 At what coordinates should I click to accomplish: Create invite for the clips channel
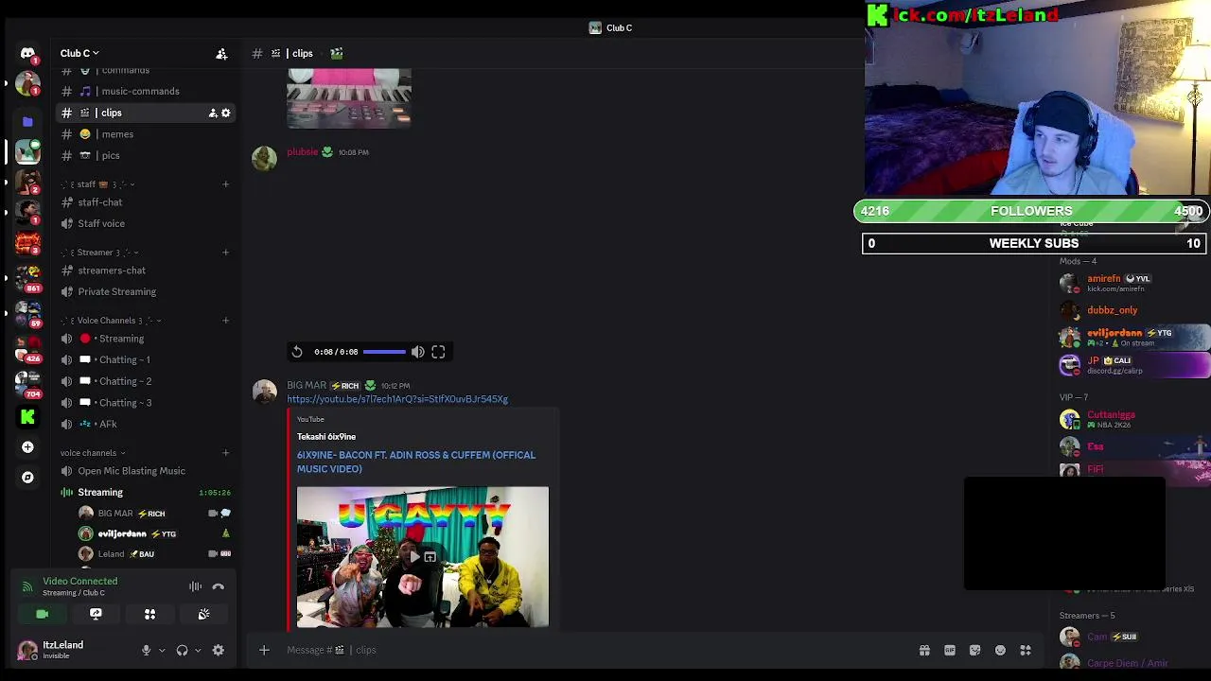(213, 113)
